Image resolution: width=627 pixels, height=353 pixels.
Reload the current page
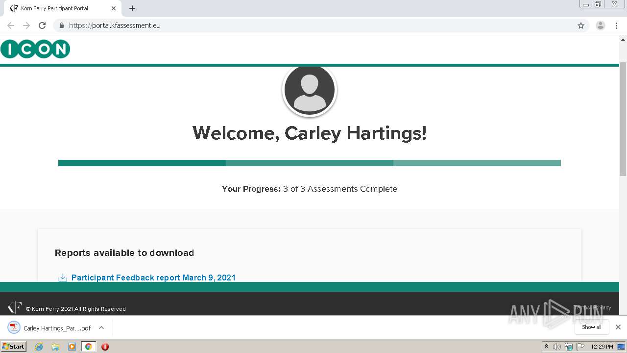[x=42, y=25]
